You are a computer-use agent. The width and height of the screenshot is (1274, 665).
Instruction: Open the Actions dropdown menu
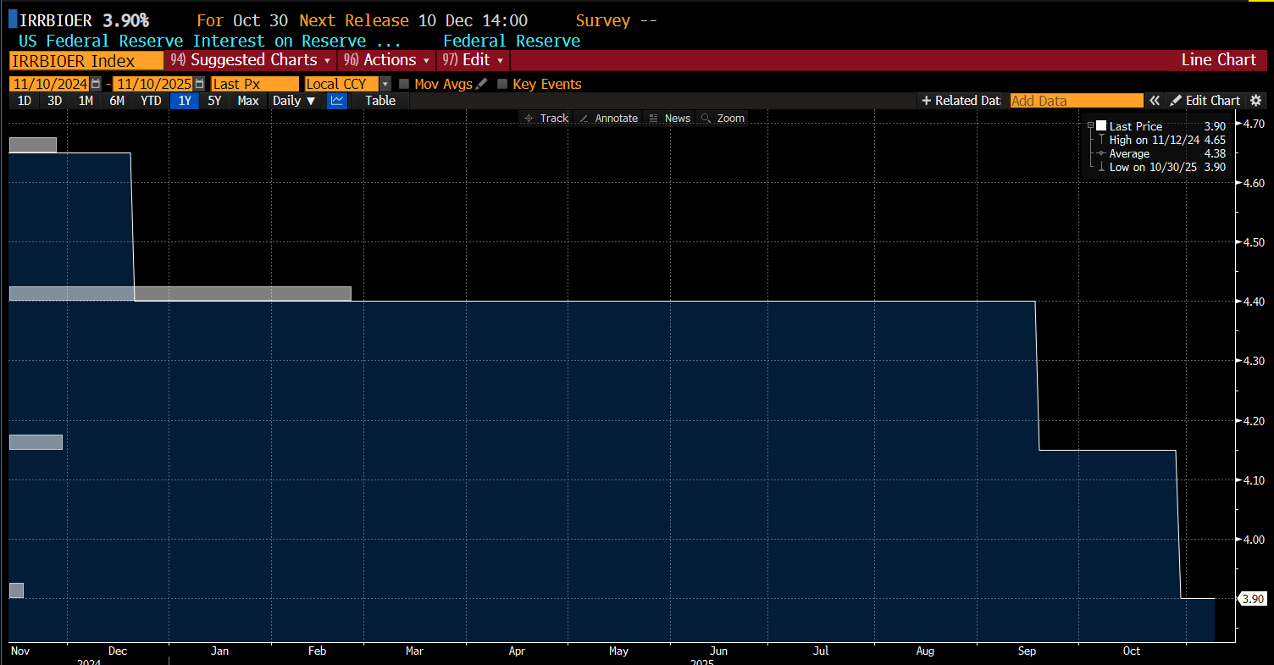pyautogui.click(x=386, y=60)
